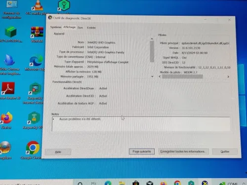Open the blue fin-shaped desktop icon
Image resolution: width=247 pixels, height=185 pixels.
(x=9, y=65)
